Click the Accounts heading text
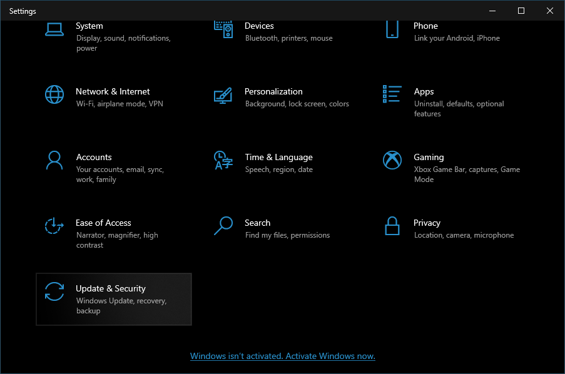 pos(94,157)
